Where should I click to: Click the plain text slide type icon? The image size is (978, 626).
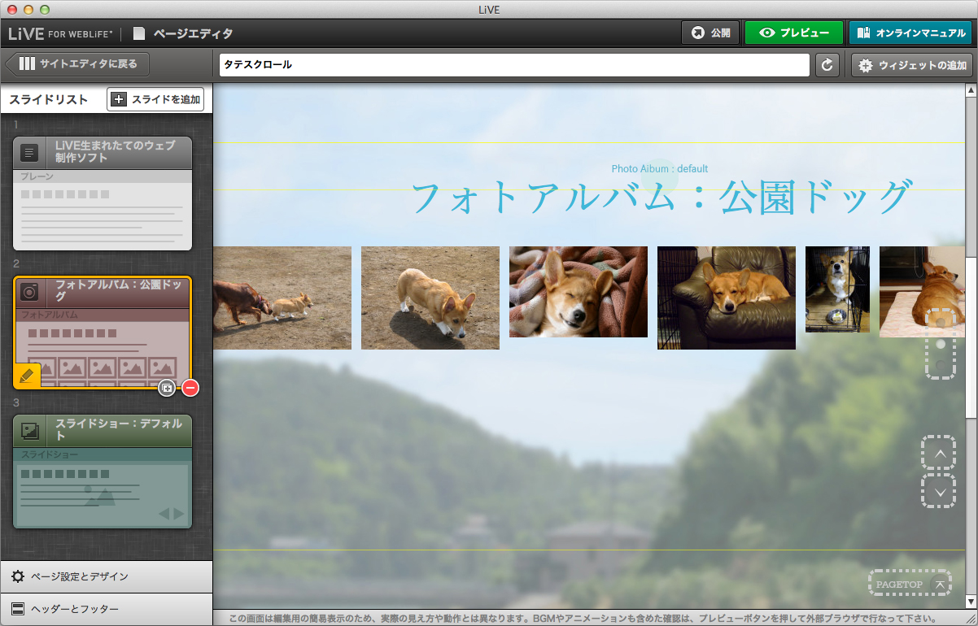click(x=29, y=153)
